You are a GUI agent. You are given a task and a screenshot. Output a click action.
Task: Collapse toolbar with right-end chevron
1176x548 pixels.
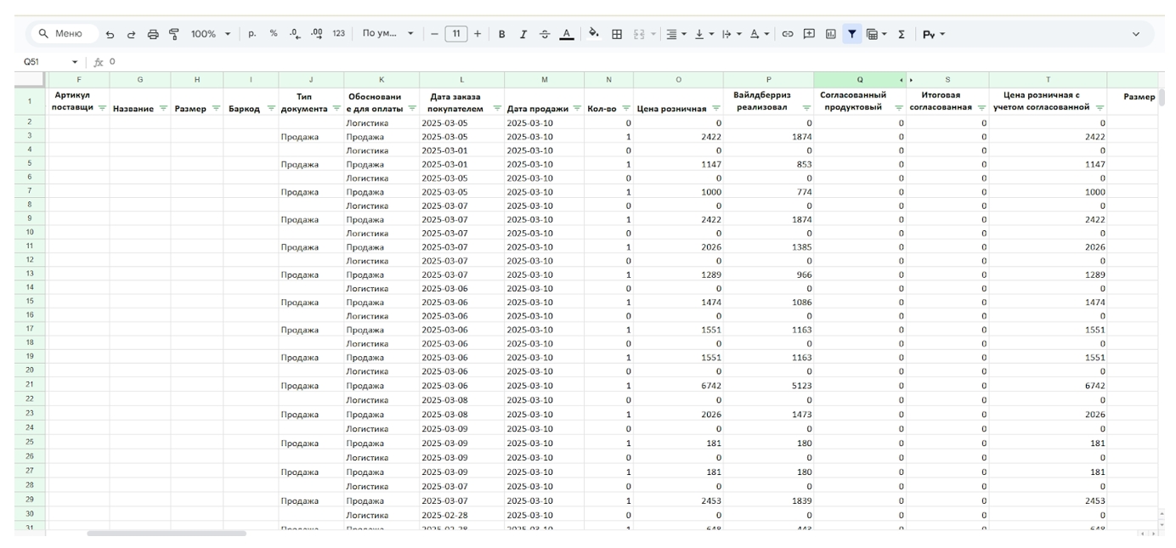click(1137, 34)
